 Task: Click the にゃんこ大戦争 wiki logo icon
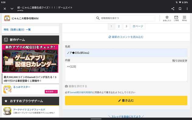(7, 18)
